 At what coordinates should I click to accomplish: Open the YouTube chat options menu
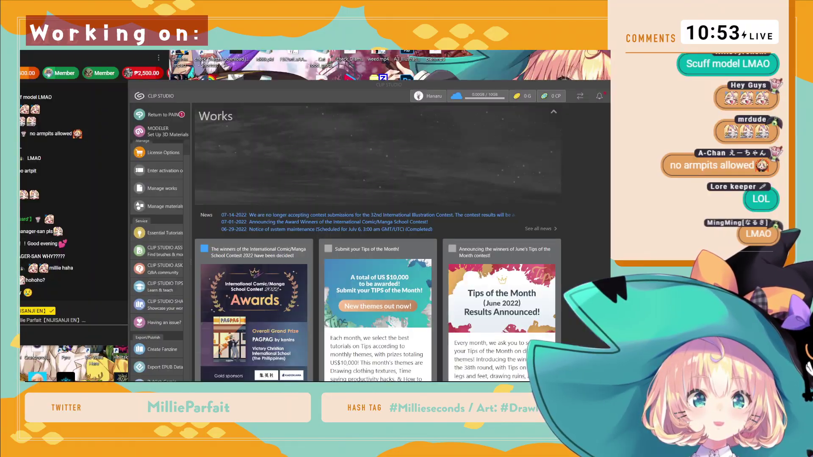(x=159, y=58)
